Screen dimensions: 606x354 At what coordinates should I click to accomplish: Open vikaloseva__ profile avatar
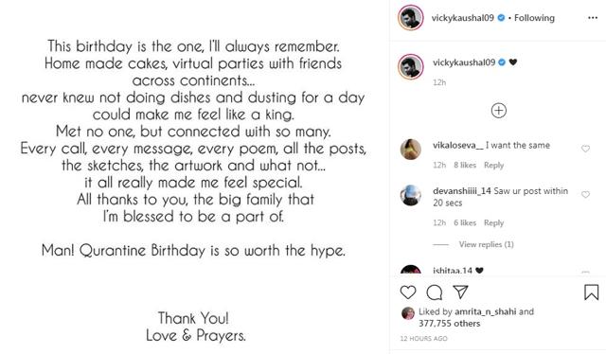(x=410, y=150)
